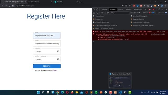Toggle Autocomplete from history checkbox

[x=132, y=22]
